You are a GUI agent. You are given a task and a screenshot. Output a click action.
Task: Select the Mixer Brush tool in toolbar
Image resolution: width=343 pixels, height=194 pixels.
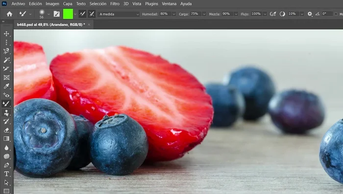(6, 104)
